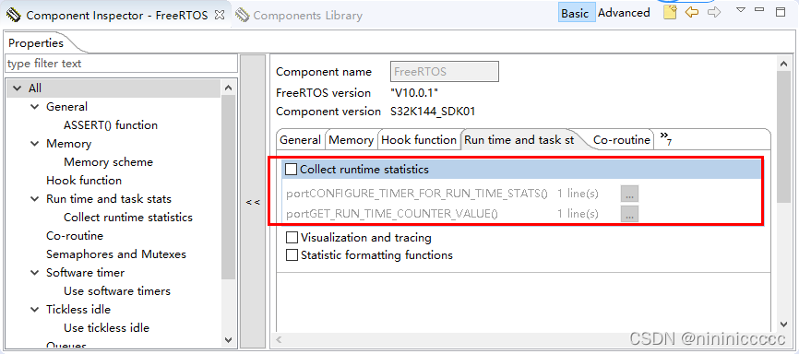Click the tree scrollbar up arrow
The height and width of the screenshot is (354, 799).
point(228,88)
